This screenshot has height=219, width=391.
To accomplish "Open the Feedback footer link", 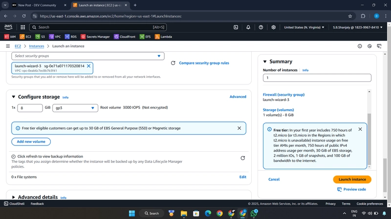I will [x=37, y=203].
